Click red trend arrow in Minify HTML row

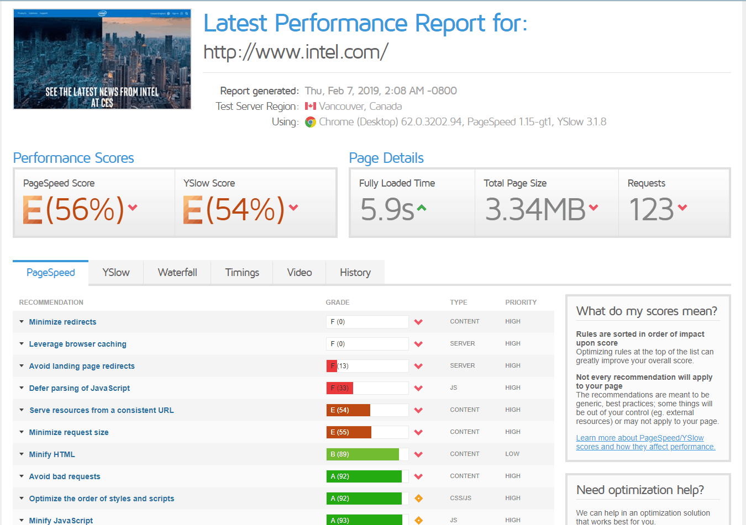click(x=418, y=454)
